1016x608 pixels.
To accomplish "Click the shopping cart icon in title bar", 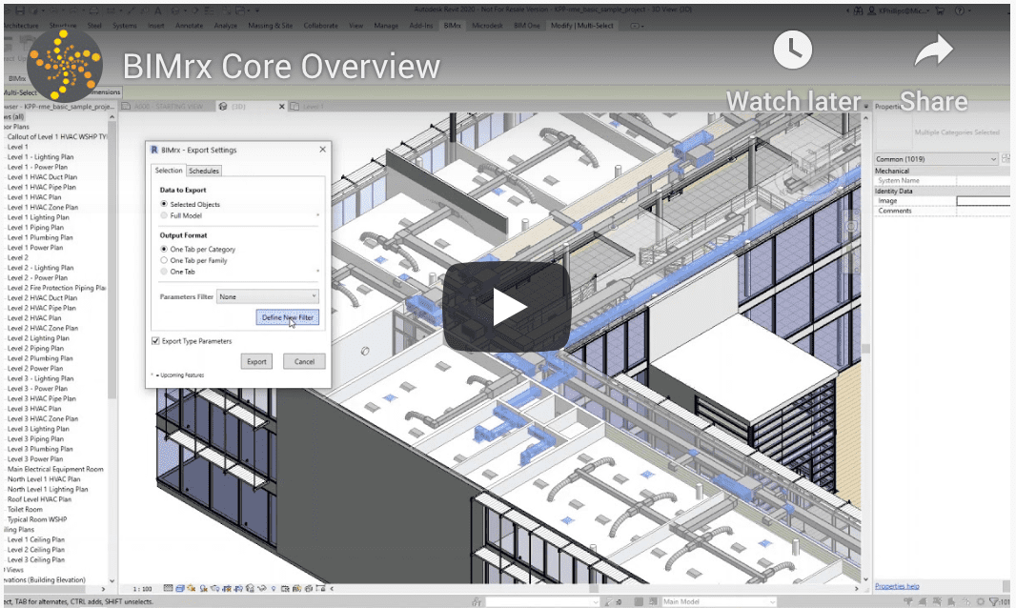I will [940, 10].
